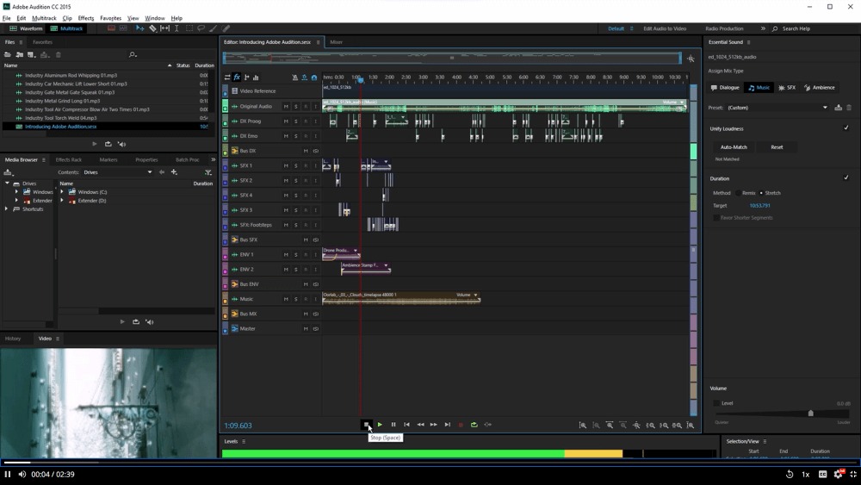The height and width of the screenshot is (485, 861).
Task: Toggle the metronome icon
Action: point(294,78)
